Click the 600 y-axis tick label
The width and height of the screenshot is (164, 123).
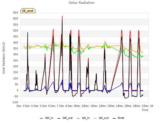tap(16, 19)
